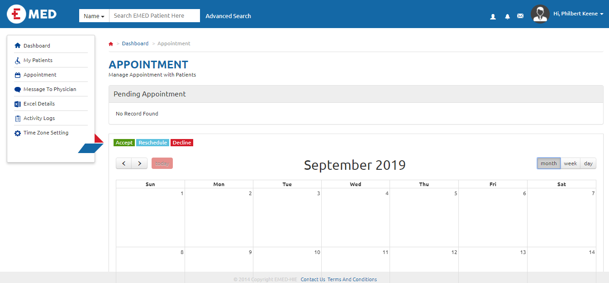Click the red home breadcrumb icon
The width and height of the screenshot is (609, 283).
click(111, 44)
